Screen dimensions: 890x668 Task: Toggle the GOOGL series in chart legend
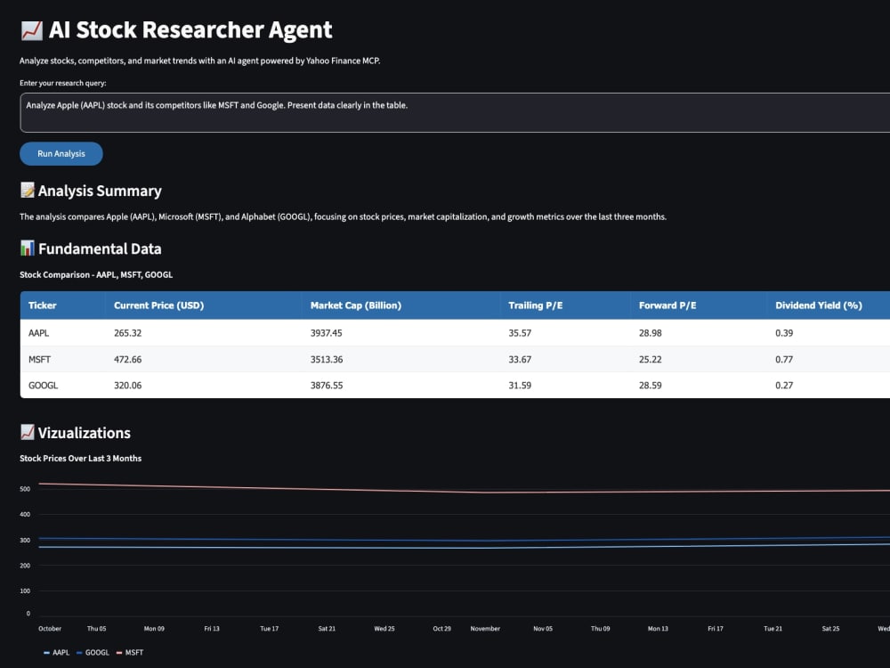[x=93, y=653]
